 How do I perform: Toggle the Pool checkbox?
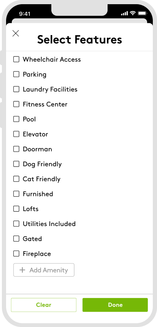pos(16,119)
